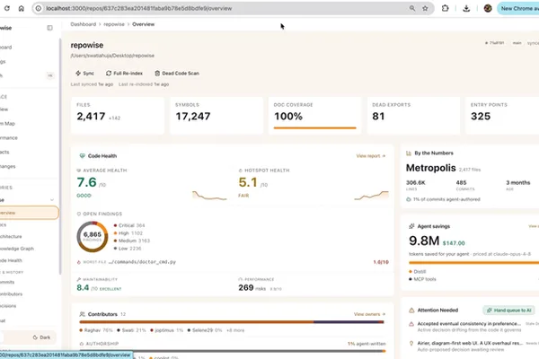Screen dimensions: 539x359
Task: Click the main branch badge
Action: [x=517, y=43]
